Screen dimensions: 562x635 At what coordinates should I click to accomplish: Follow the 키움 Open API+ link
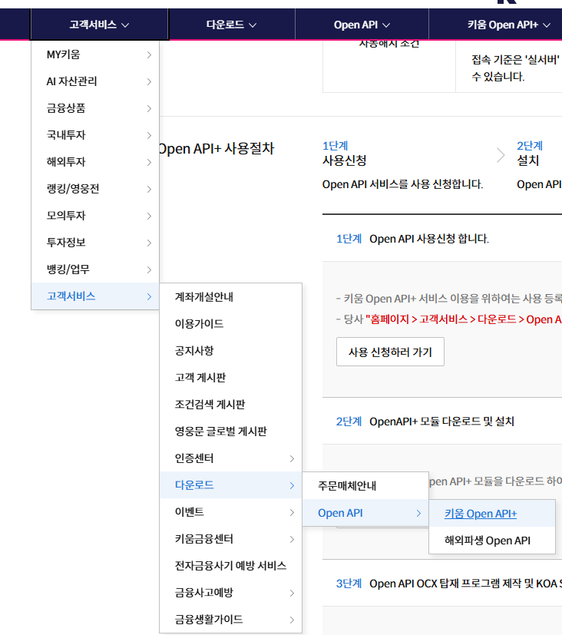481,514
